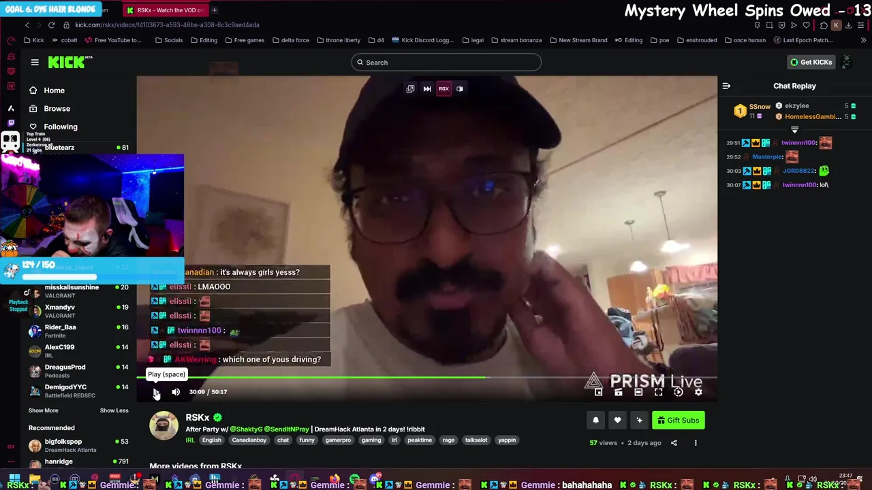Open playback speed control
Viewport: 872px width, 490px height.
click(x=678, y=392)
